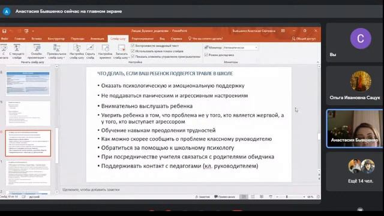Click the zoom slider handle
The width and height of the screenshot is (384, 216).
[x=287, y=197]
